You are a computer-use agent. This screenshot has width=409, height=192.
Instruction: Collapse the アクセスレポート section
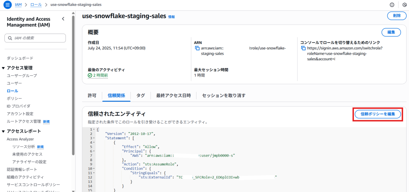[3, 131]
